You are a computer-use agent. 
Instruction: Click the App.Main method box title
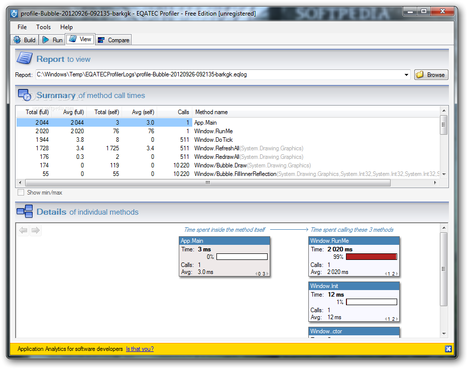224,241
